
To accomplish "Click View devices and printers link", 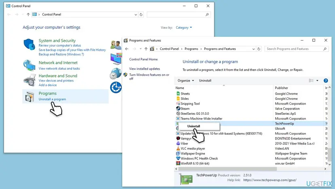I will tap(56, 81).
